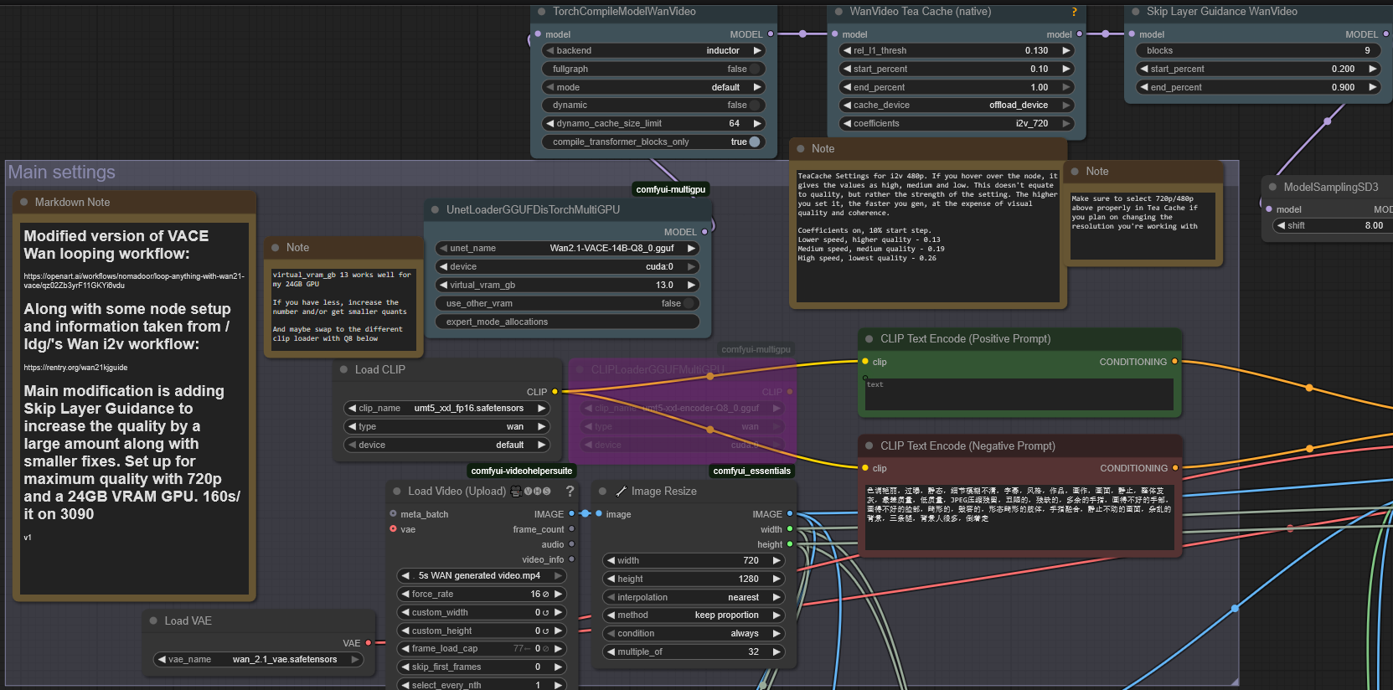Collapse the Image Resize node dot
The image size is (1393, 690).
click(602, 492)
